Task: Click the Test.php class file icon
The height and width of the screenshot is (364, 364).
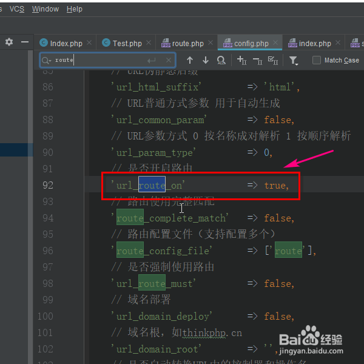Action: (x=106, y=42)
